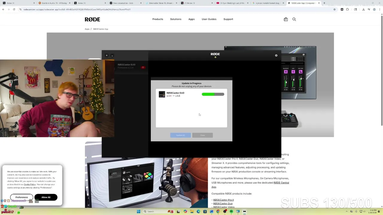The height and width of the screenshot is (215, 383).
Task: Open the Solutions menu
Action: (176, 19)
